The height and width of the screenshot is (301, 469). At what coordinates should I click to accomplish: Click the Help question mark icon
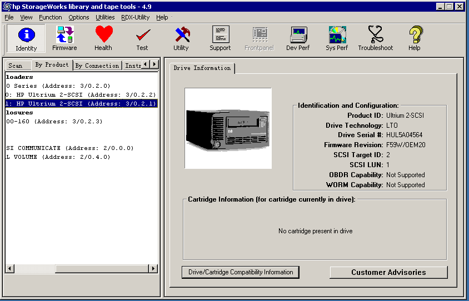click(x=415, y=38)
